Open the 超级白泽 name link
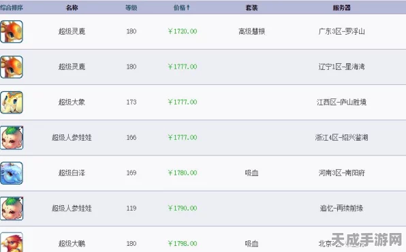The width and height of the screenshot is (406, 252). tap(72, 173)
